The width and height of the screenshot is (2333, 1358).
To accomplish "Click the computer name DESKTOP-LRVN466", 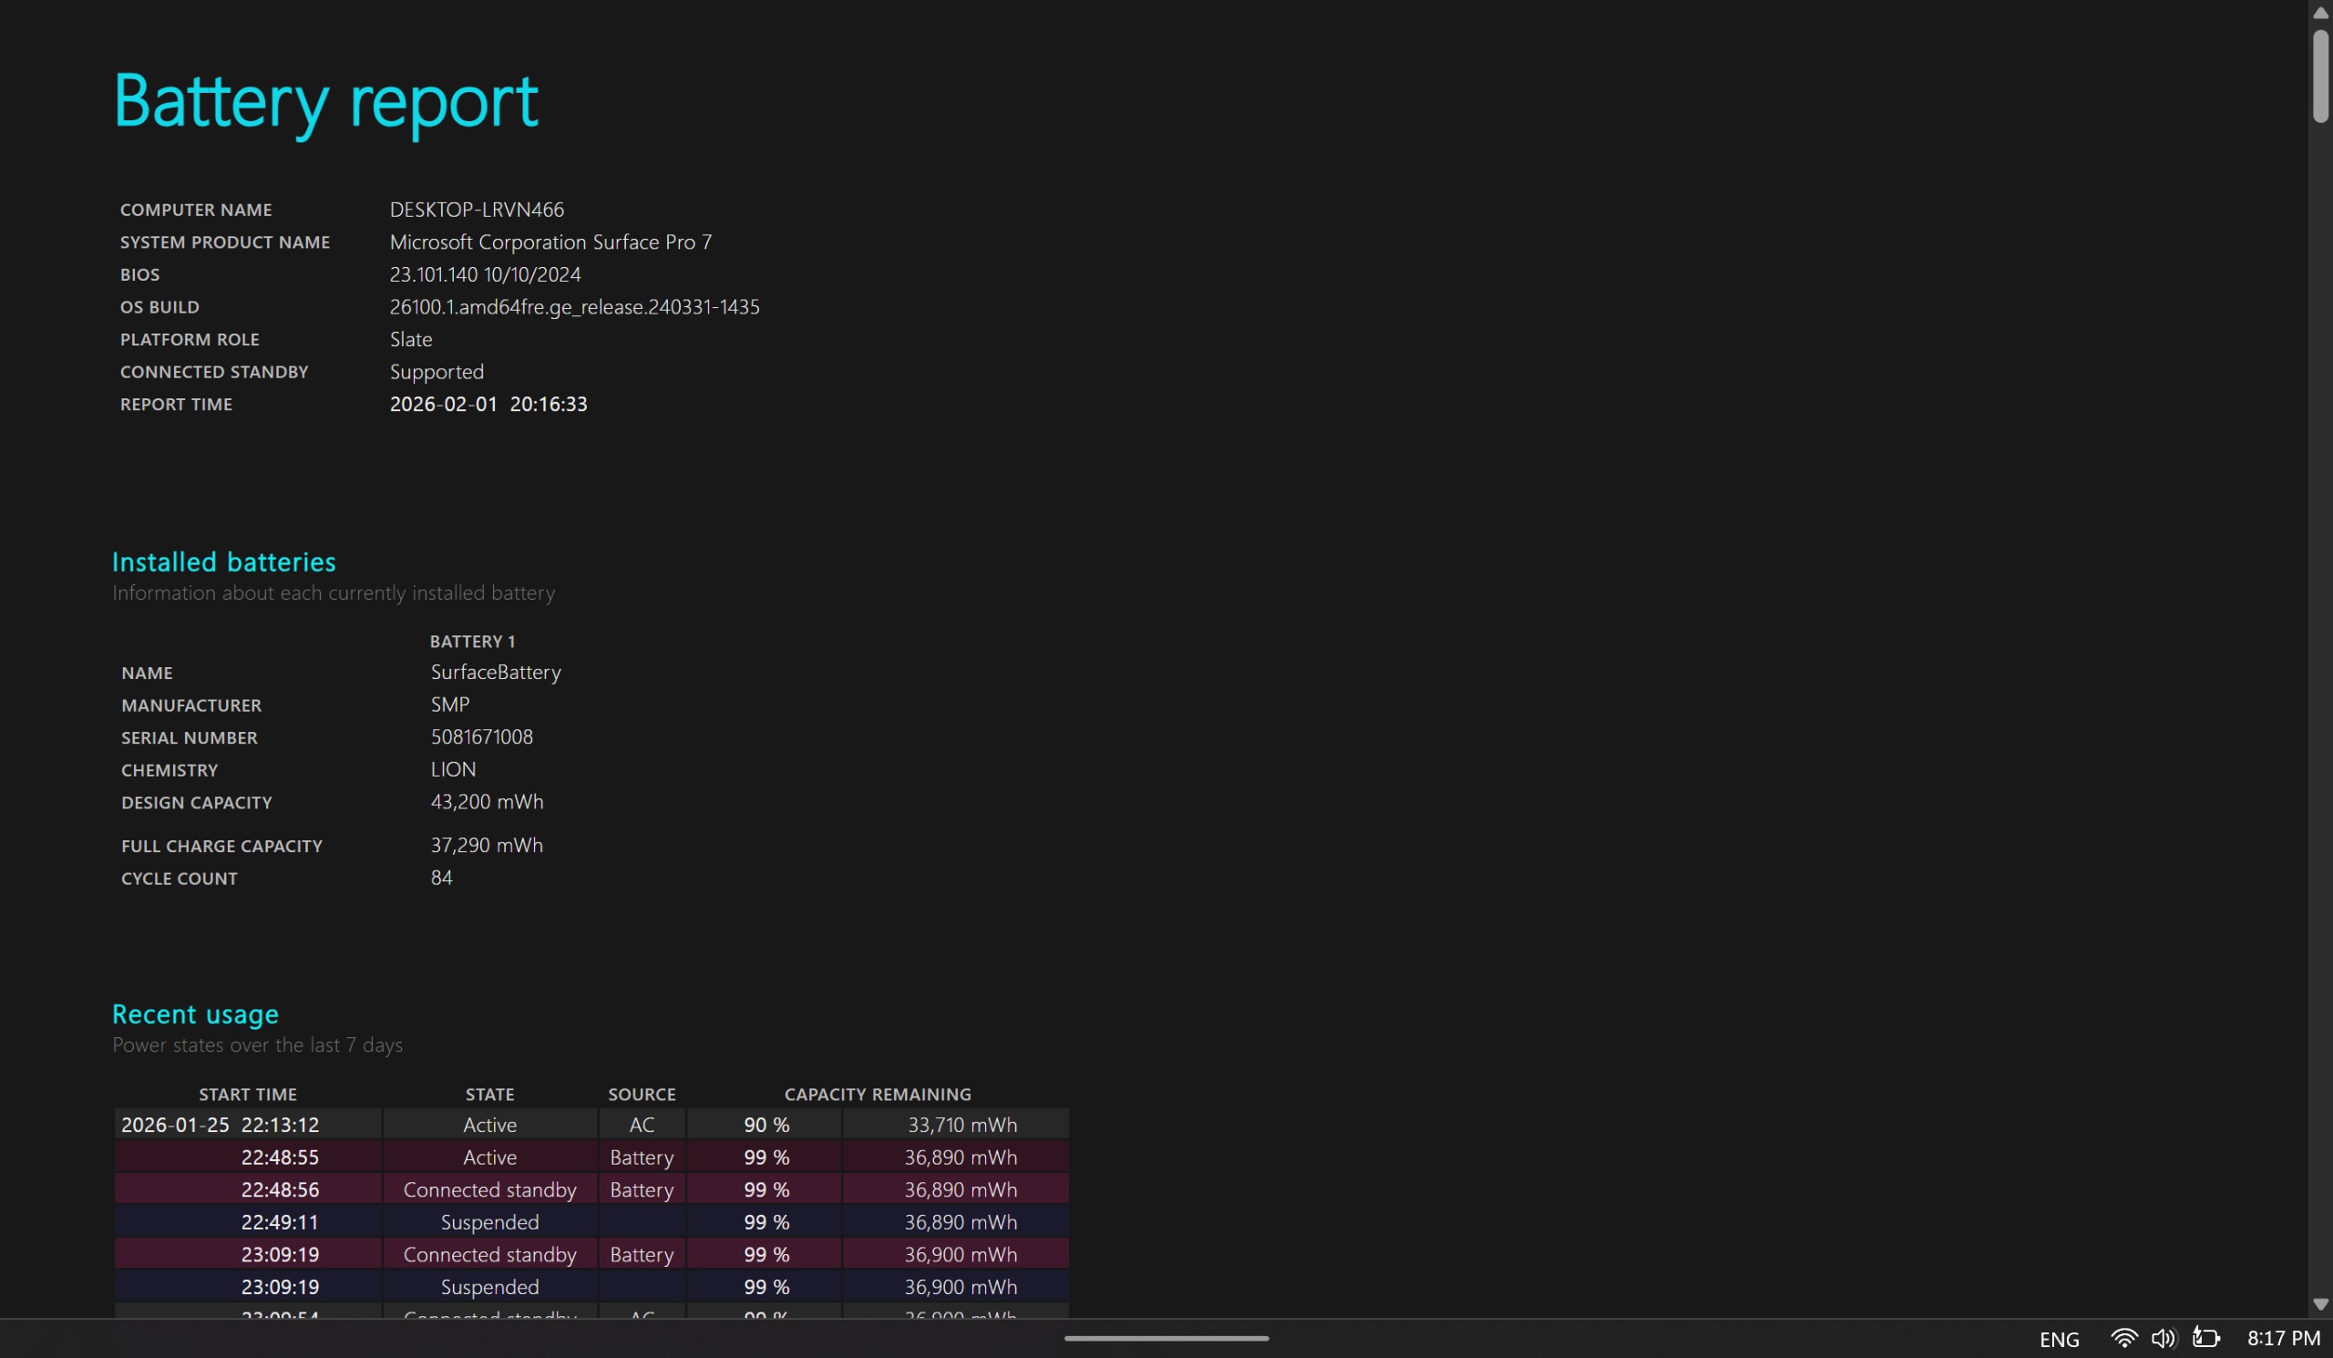I will point(476,210).
